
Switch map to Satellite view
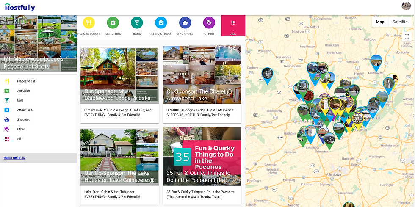click(x=400, y=22)
